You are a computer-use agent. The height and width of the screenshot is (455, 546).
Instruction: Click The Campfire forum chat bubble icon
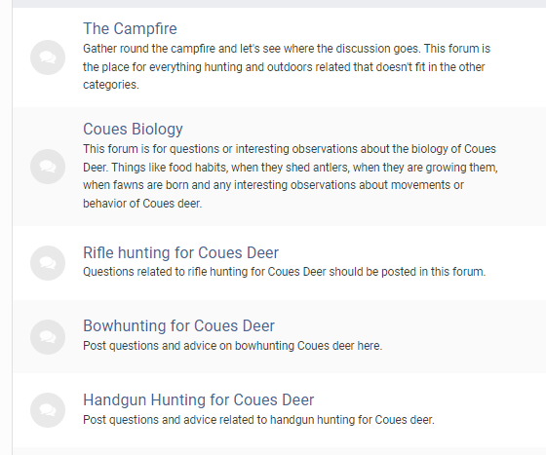[48, 57]
